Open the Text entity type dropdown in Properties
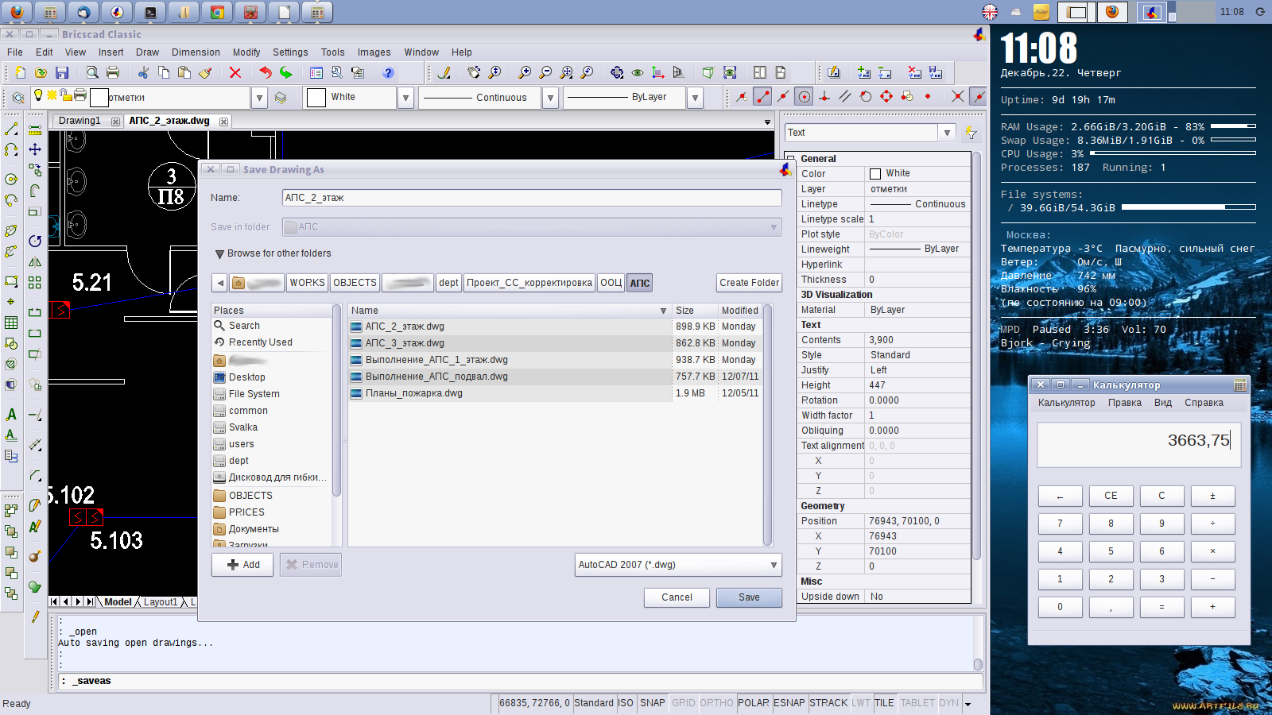Image resolution: width=1272 pixels, height=715 pixels. [947, 133]
